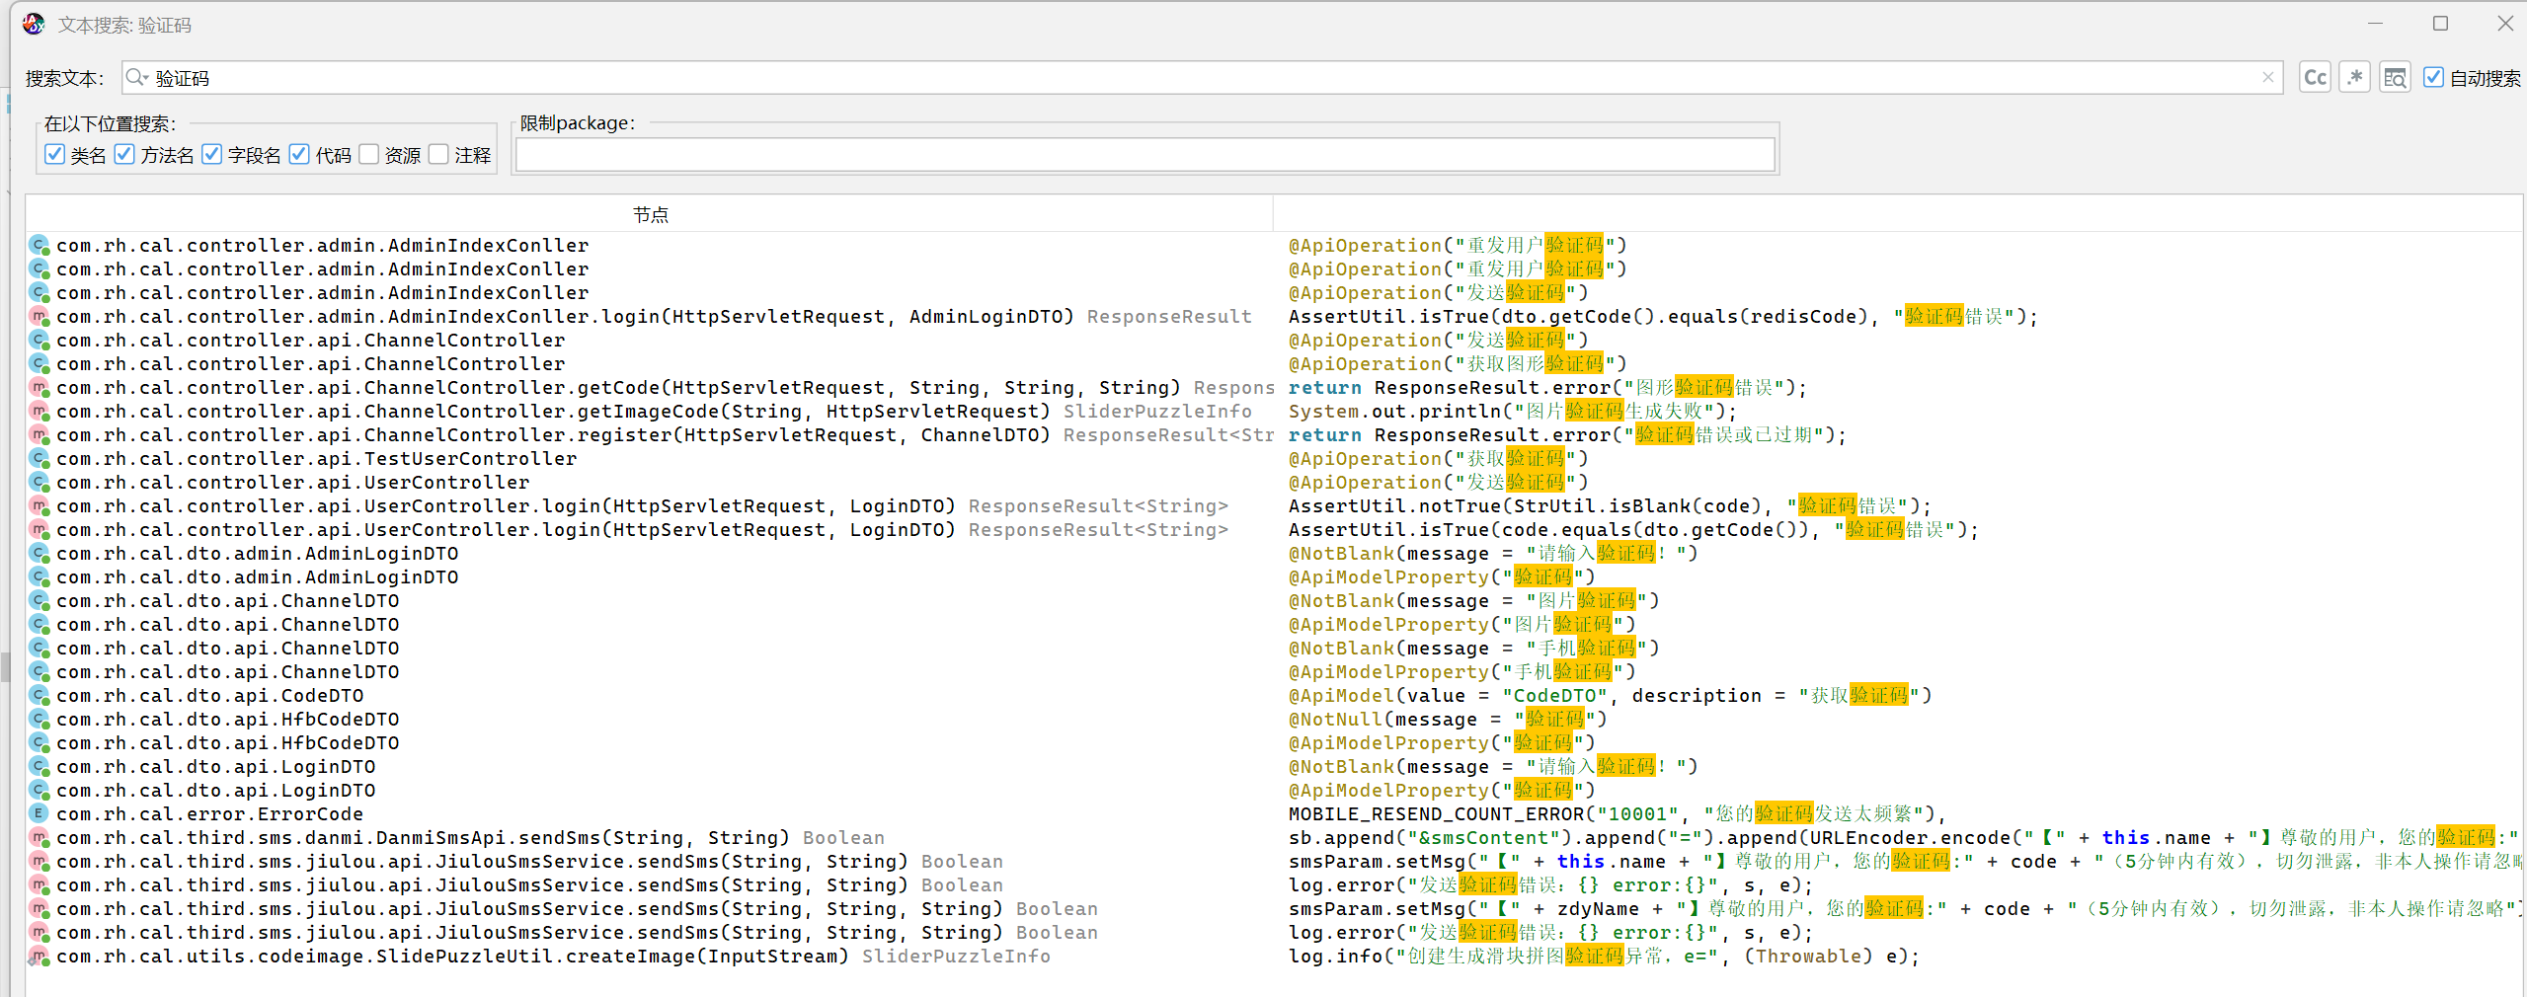Select the CodeDTO result row

pos(209,696)
